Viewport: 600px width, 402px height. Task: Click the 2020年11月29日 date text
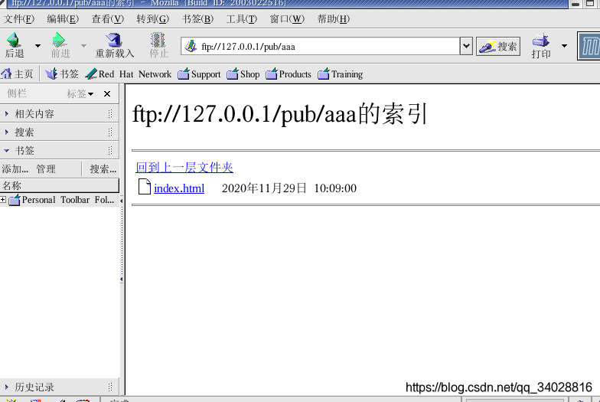265,188
